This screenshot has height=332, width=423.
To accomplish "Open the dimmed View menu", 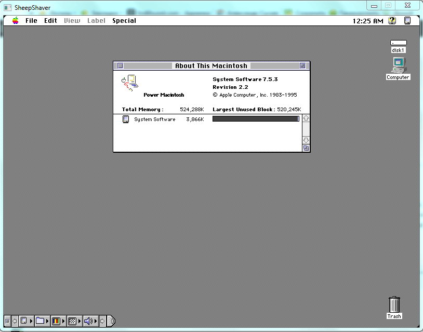I will 72,20.
